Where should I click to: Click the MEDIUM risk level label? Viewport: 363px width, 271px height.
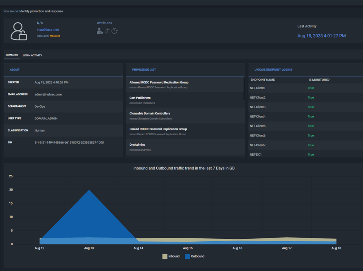tap(55, 36)
